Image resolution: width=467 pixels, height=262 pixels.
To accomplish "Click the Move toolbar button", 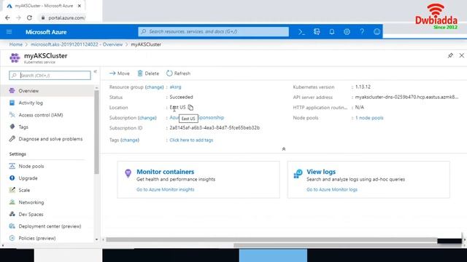I will pyautogui.click(x=120, y=74).
